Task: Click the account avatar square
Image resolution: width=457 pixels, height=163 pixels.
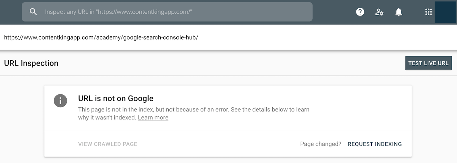Action: [x=445, y=12]
